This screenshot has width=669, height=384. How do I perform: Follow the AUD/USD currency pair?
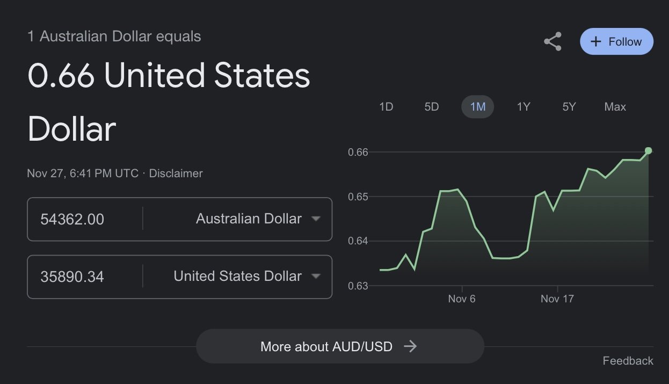(616, 42)
